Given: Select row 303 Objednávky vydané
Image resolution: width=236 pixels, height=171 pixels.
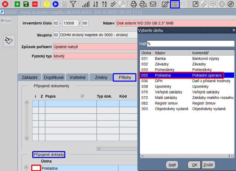Looking at the screenshot, I should pyautogui.click(x=187, y=109).
